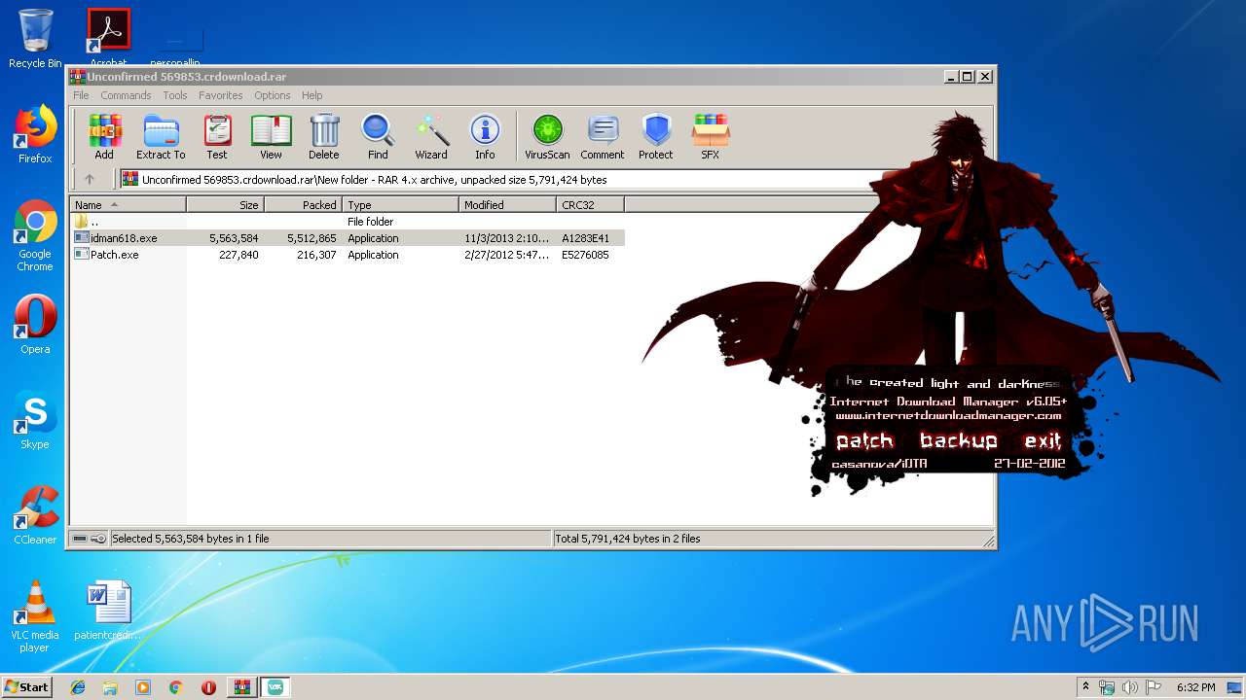Open the patientcredi... Word document icon

pos(108,611)
